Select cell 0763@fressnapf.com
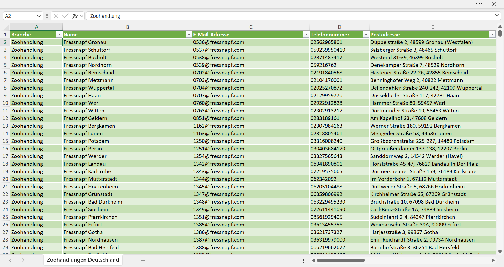The width and height of the screenshot is (504, 267). coord(251,111)
